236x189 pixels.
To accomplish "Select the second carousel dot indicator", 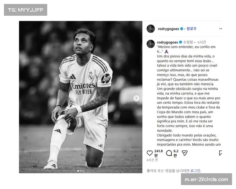I will click(81, 171).
